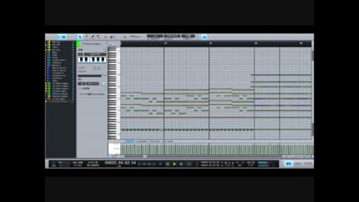359x202 pixels.
Task: Open the Pitch Bend automation tab
Action: pos(155,141)
